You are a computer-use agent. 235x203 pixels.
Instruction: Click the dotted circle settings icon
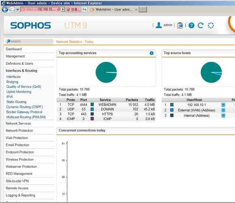click(211, 25)
